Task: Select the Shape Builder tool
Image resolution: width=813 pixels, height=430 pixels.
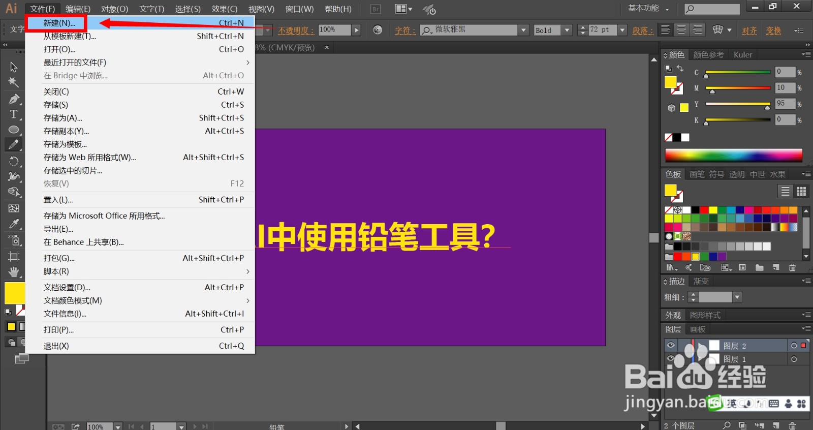Action: click(14, 192)
